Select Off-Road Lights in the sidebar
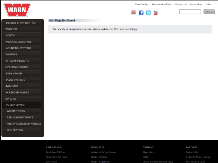Image resolution: width=218 pixels, height=163 pixels. click(x=17, y=67)
